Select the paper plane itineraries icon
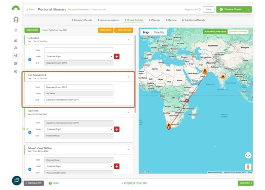This screenshot has height=190, width=265. pyautogui.click(x=16, y=56)
